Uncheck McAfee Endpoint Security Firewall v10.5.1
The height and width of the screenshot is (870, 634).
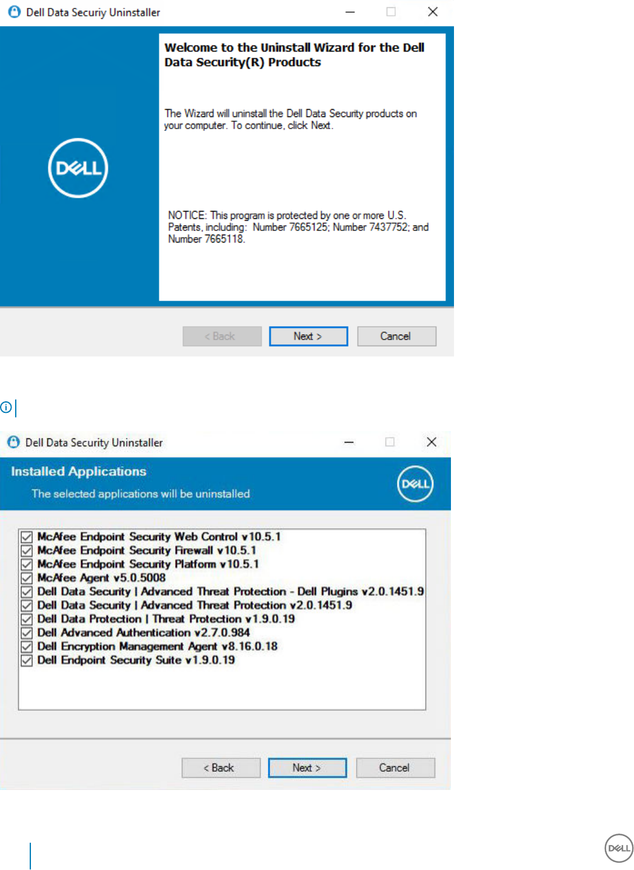click(x=27, y=550)
